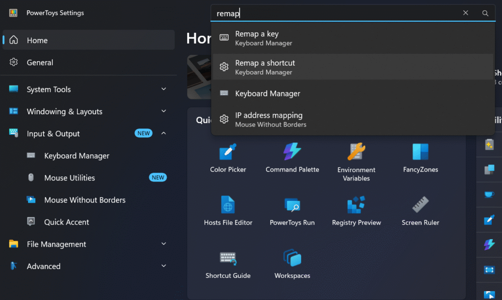The width and height of the screenshot is (502, 300).
Task: Launch Command Palette utility icon
Action: (292, 152)
